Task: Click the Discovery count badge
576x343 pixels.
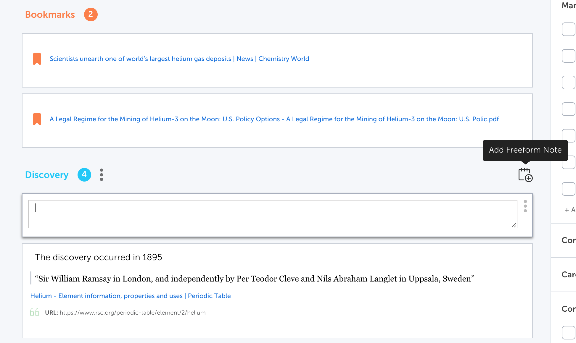Action: (x=84, y=175)
